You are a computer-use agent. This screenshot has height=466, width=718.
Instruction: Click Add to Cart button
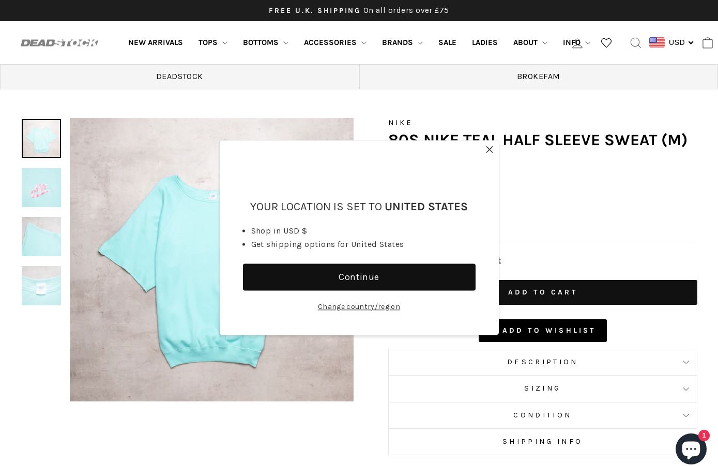coord(543,292)
